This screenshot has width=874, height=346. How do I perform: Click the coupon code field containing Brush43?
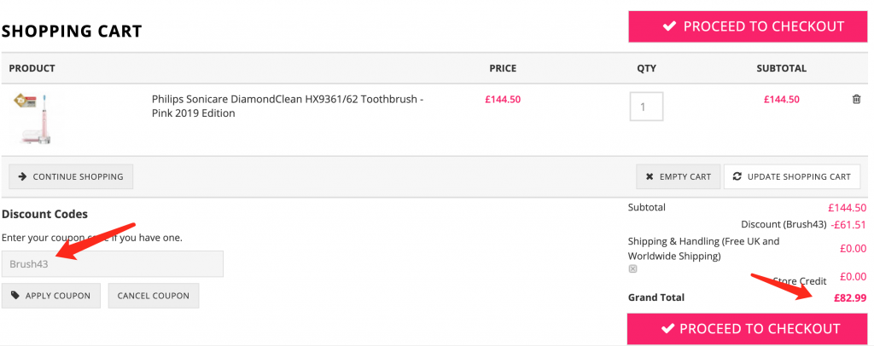click(x=113, y=264)
